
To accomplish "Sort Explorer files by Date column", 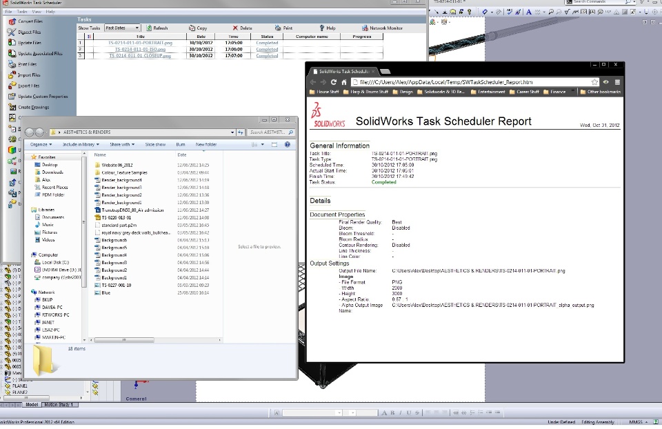I will (x=182, y=155).
